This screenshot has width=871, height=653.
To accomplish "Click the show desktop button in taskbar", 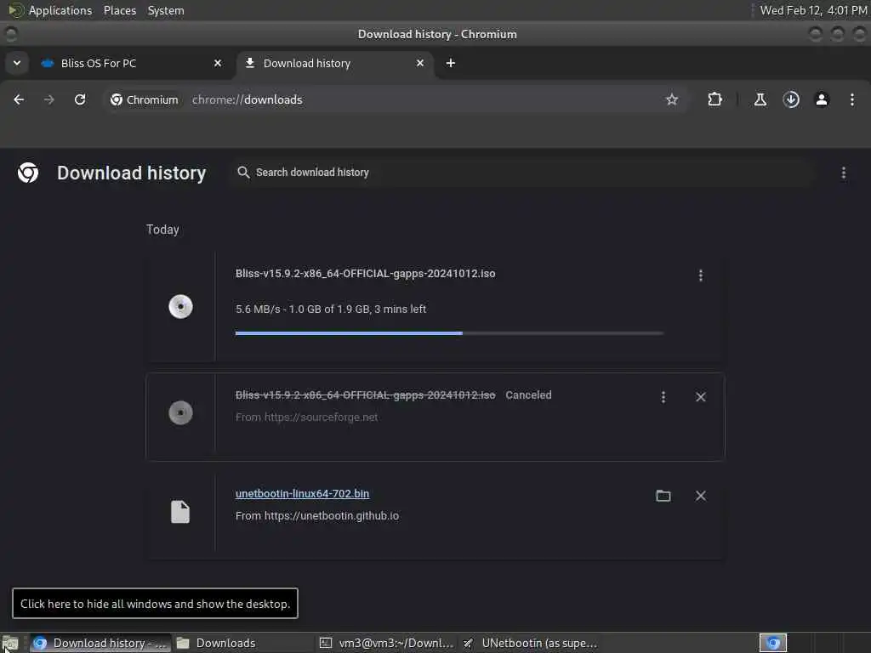I will (10, 644).
